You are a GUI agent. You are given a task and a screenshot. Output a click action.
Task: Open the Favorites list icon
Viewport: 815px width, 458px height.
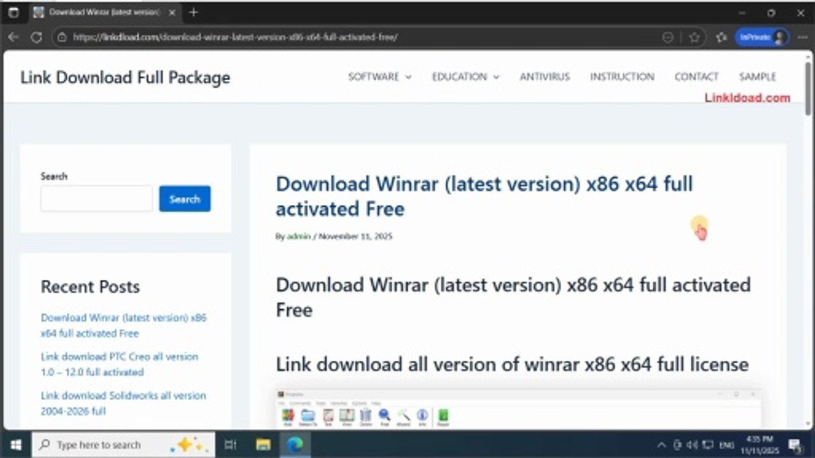pos(721,37)
